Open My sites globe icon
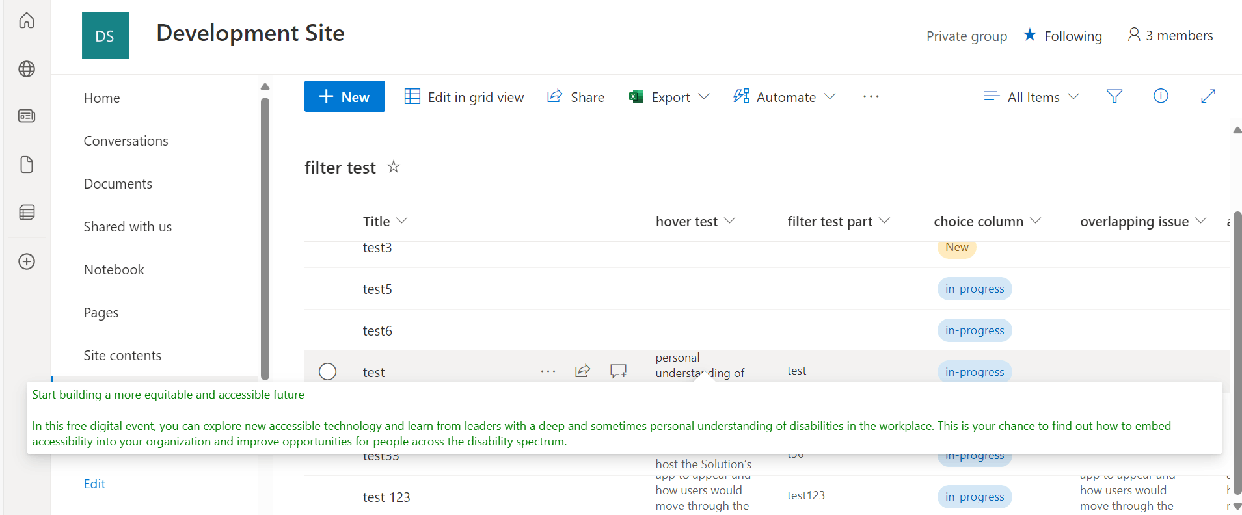1242x515 pixels. coord(27,69)
